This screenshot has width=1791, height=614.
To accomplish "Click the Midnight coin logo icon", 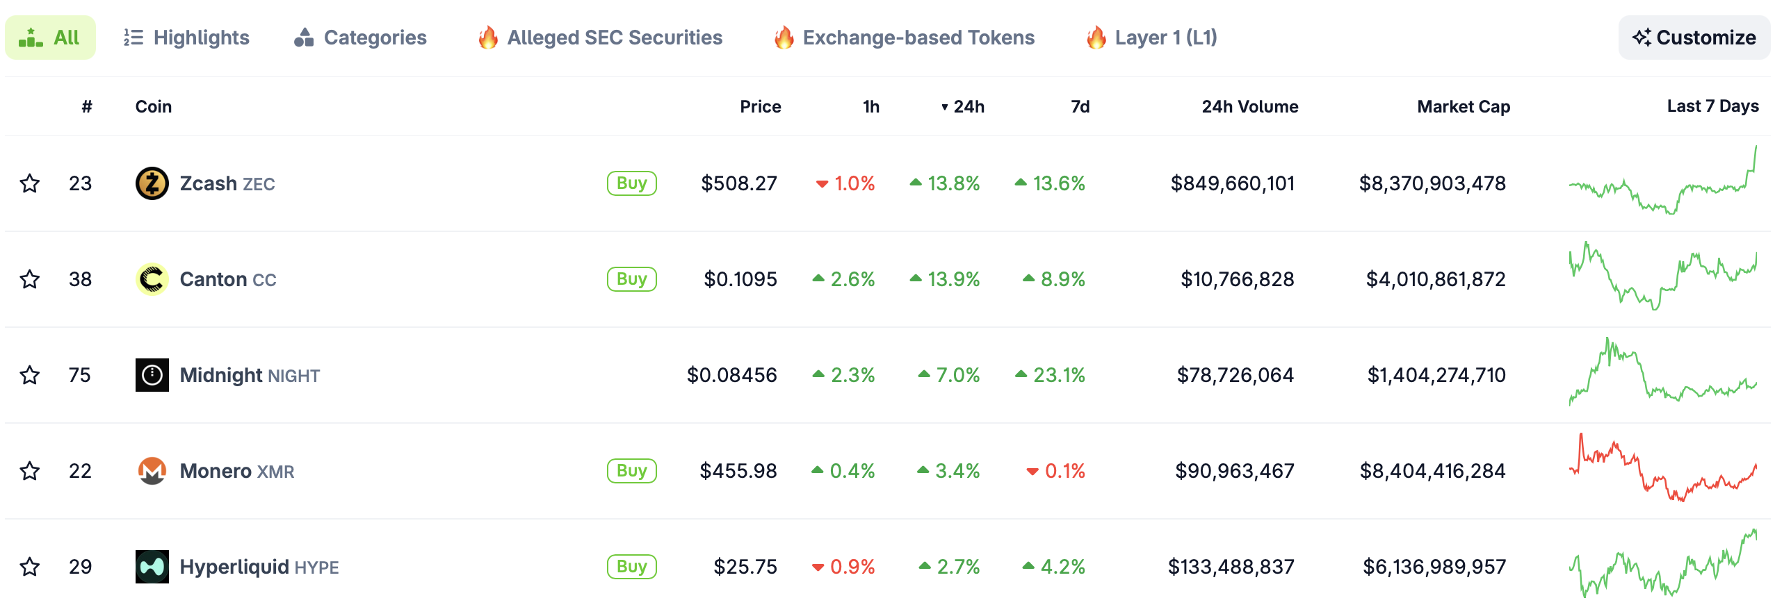I will [152, 375].
